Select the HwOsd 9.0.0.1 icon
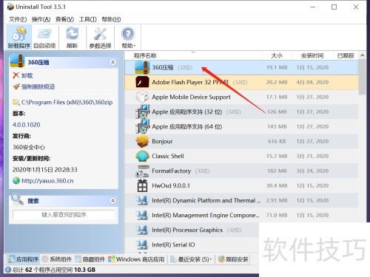 click(142, 185)
